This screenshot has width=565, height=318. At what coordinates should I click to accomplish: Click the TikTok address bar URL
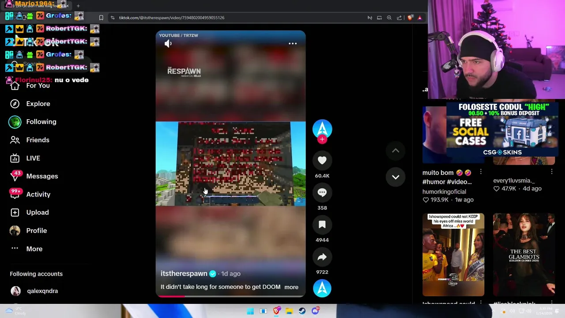pos(172,18)
